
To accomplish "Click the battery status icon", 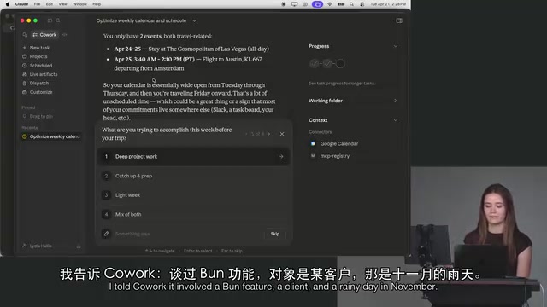I will pyautogui.click(x=341, y=4).
